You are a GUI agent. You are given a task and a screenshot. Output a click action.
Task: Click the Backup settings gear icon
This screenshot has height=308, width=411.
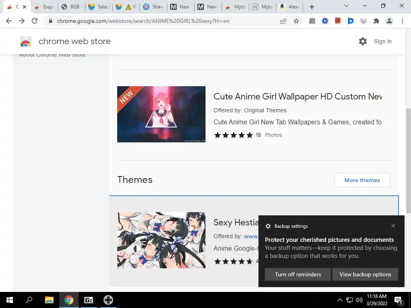(268, 226)
